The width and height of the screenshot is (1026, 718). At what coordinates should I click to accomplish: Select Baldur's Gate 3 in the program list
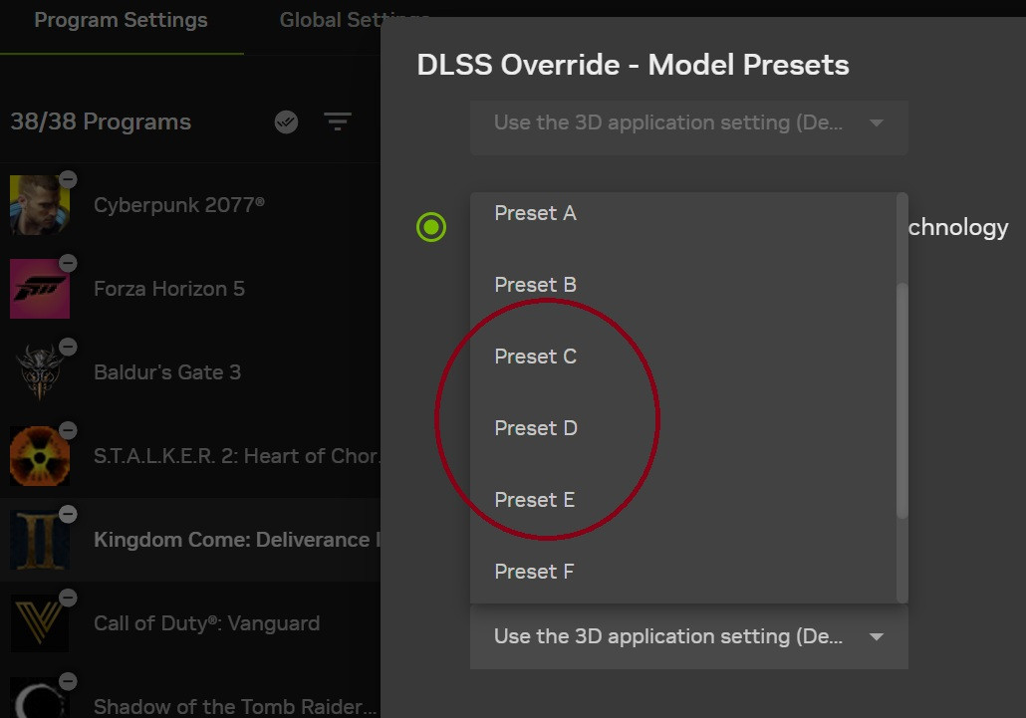click(189, 372)
